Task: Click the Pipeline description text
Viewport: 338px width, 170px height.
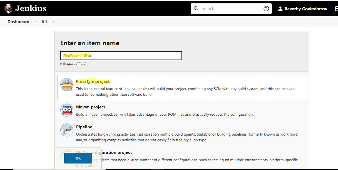Action: [187, 137]
